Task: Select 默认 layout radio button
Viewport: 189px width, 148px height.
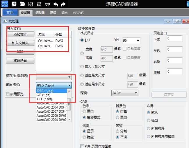Action: click(149, 112)
